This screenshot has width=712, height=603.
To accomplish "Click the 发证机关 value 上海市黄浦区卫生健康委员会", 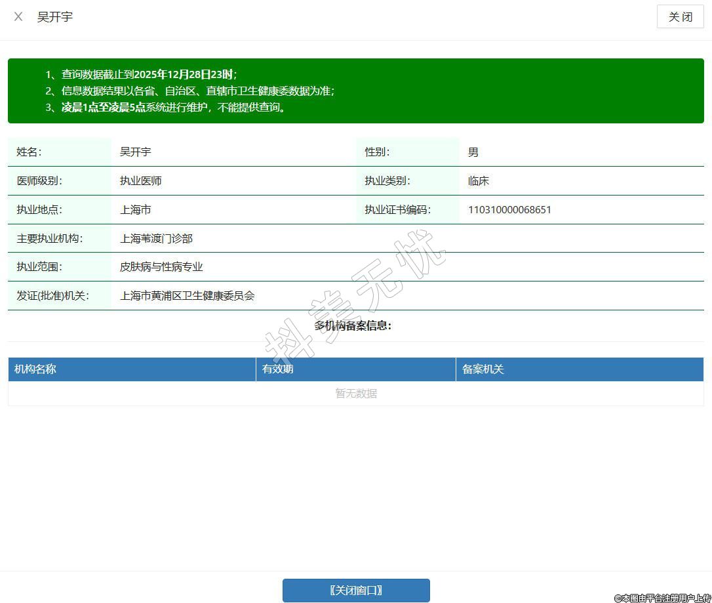I will coord(187,296).
